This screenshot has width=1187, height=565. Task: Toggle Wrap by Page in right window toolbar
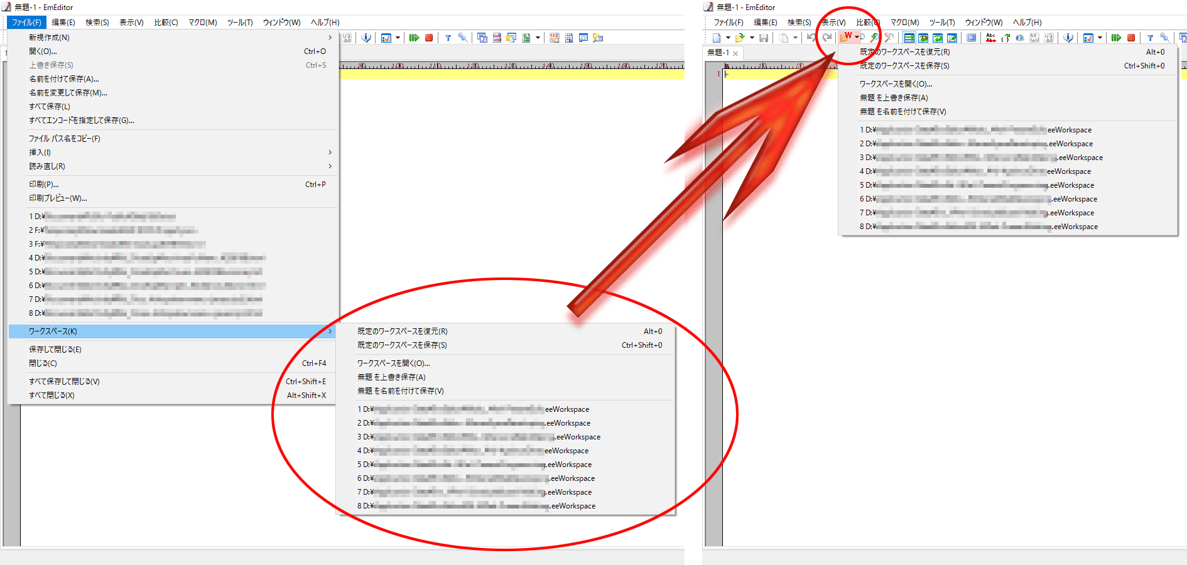point(951,38)
